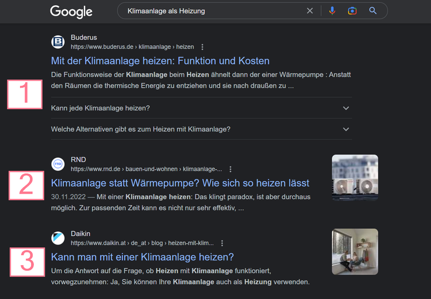The height and width of the screenshot is (299, 431).
Task: Click the 'Daikin' site name
Action: coord(80,233)
